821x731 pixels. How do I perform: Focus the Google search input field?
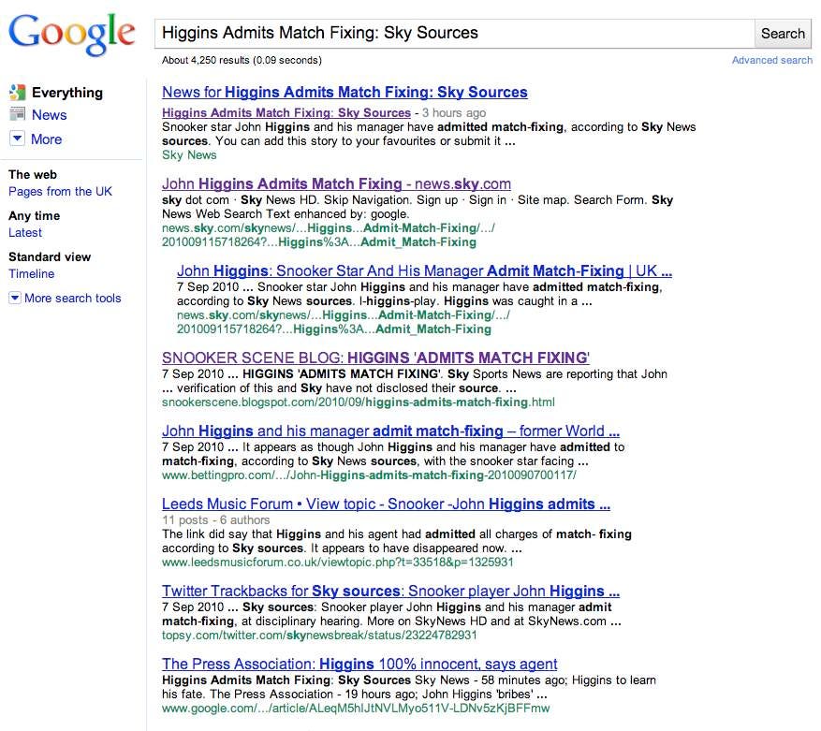[454, 34]
